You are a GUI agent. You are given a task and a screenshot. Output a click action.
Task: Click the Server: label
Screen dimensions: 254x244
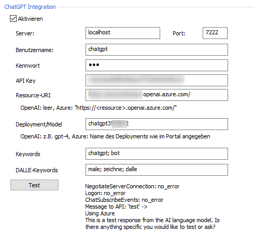tap(25, 33)
